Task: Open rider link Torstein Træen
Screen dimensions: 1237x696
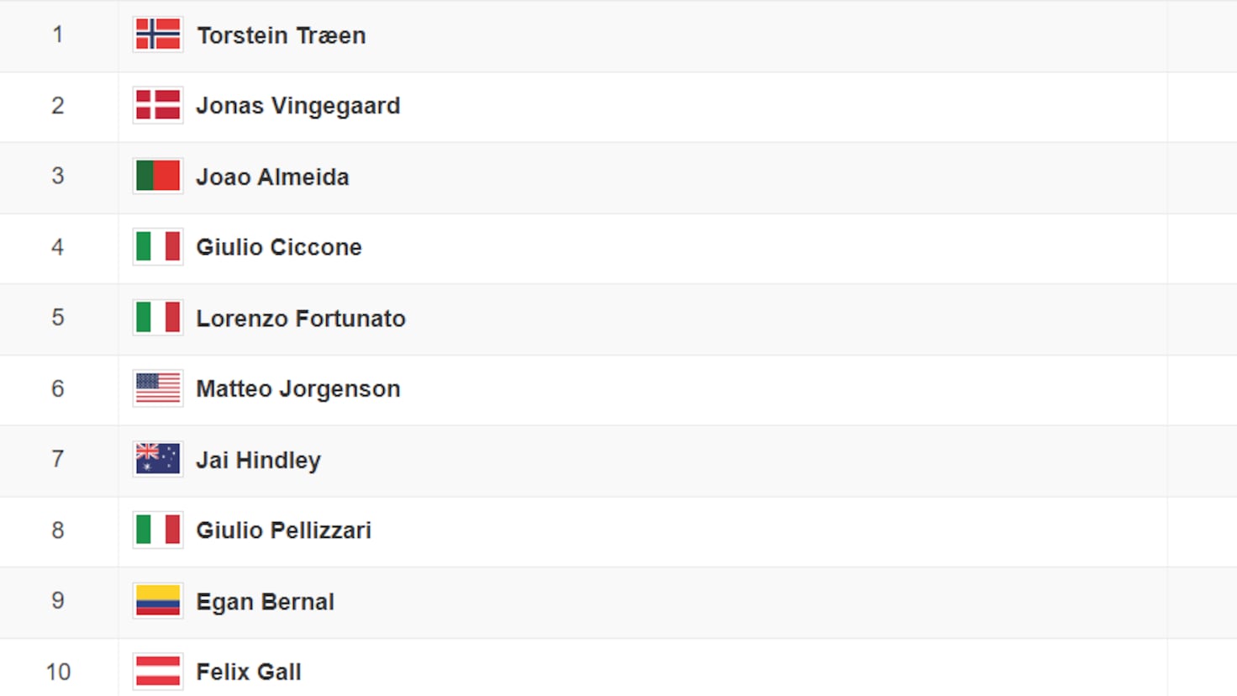Action: 282,35
